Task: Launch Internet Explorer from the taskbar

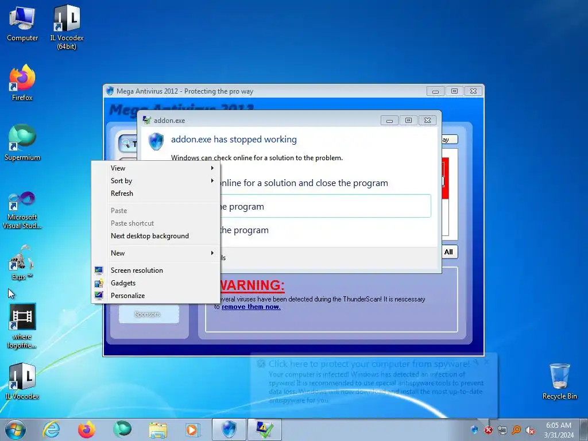Action: [51, 430]
